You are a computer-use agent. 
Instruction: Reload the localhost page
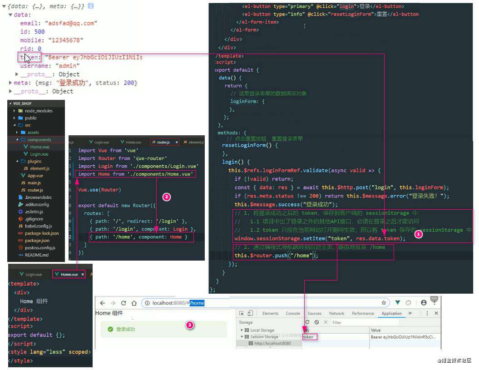[123, 303]
